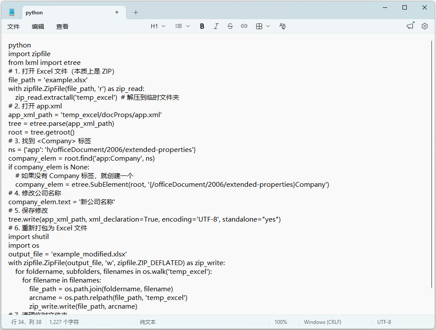Expand the H1 heading dropdown arrow
The image size is (436, 330).
pos(163,26)
